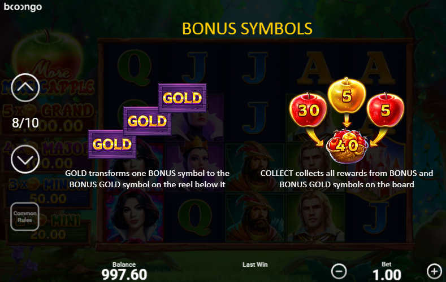Click the 8/10 page indicator
Image resolution: width=446 pixels, height=282 pixels.
pyautogui.click(x=25, y=123)
